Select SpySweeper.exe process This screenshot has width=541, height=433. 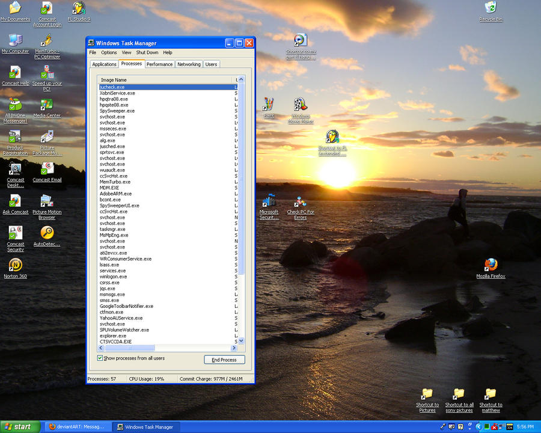(x=167, y=111)
